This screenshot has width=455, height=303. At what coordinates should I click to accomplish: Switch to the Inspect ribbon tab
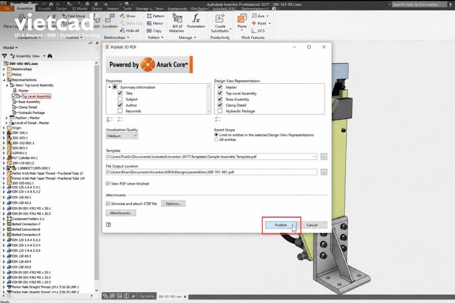(x=113, y=9)
